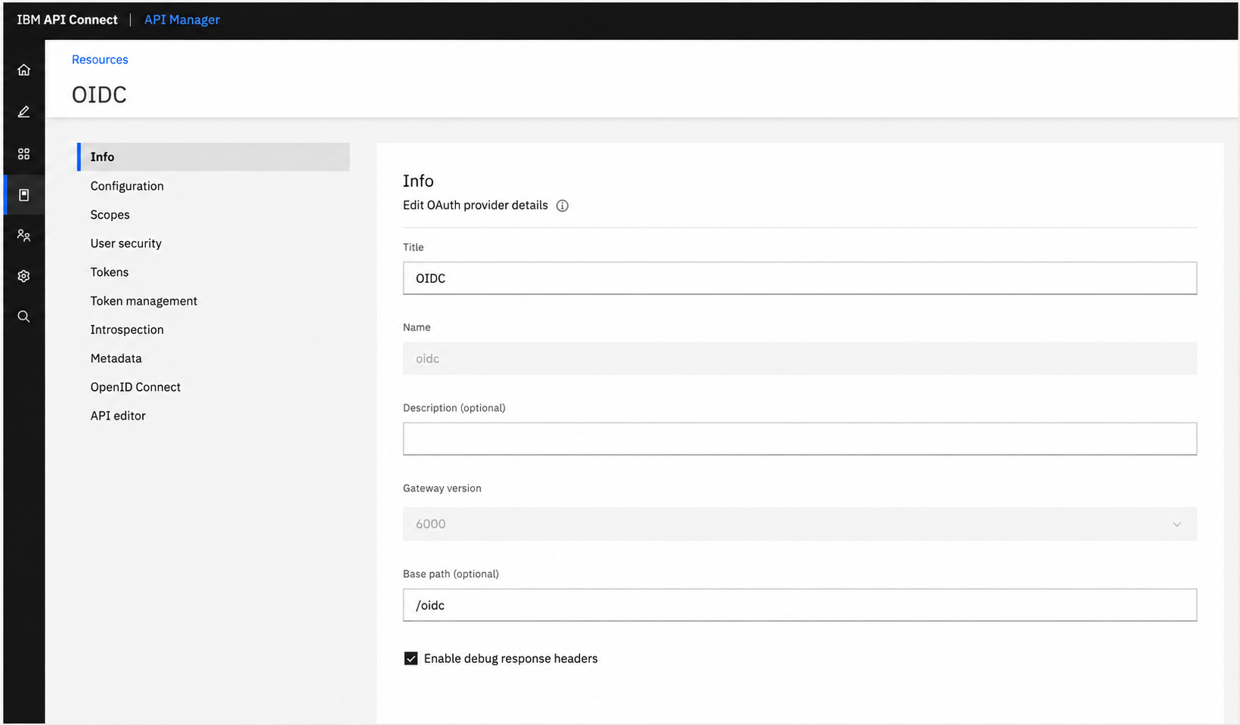Select the Info section
Viewport: 1240px width, 725px height.
click(213, 157)
